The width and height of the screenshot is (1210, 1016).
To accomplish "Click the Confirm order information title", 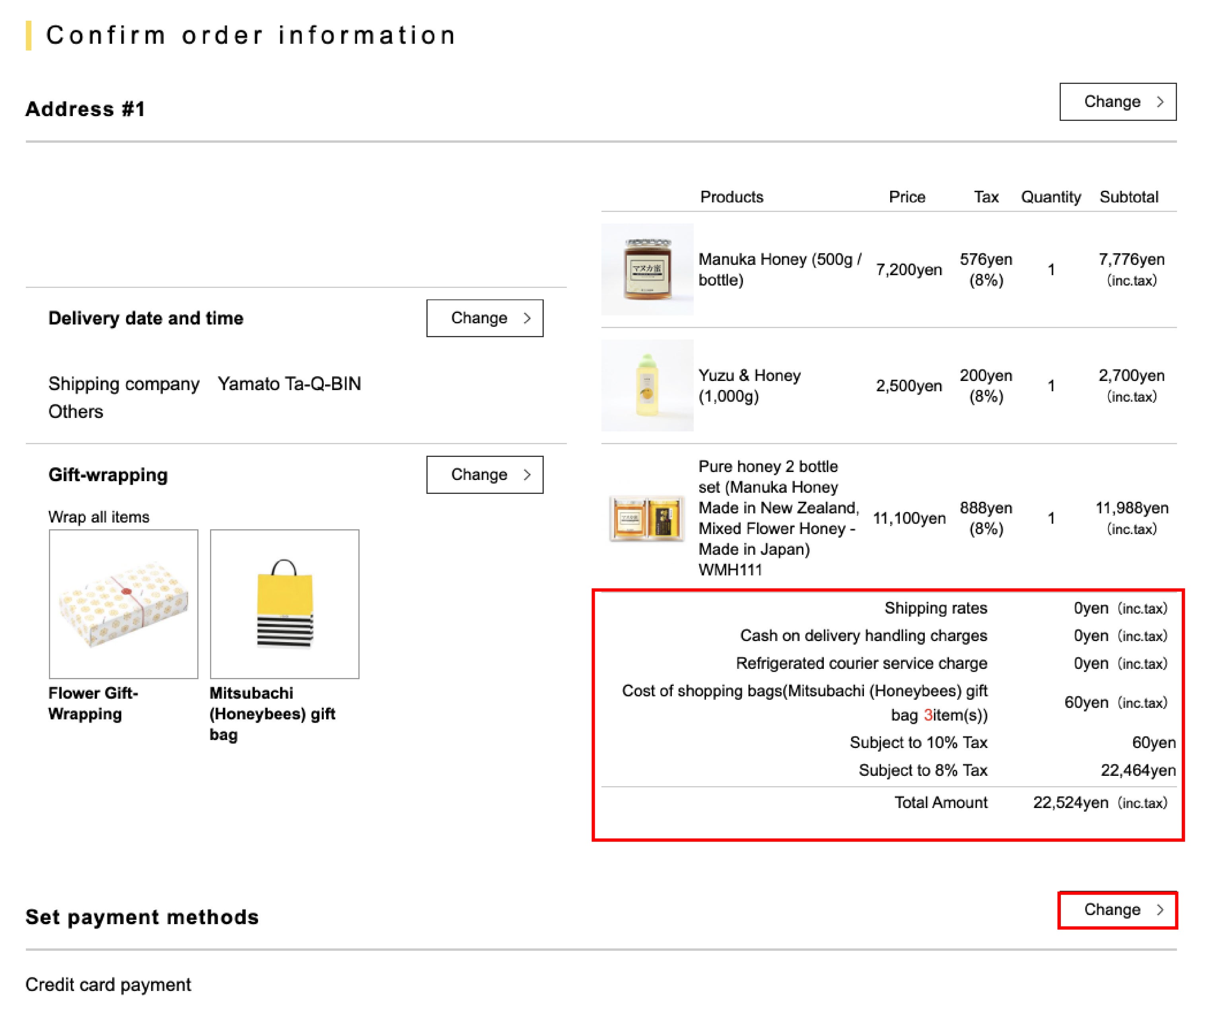I will click(251, 35).
